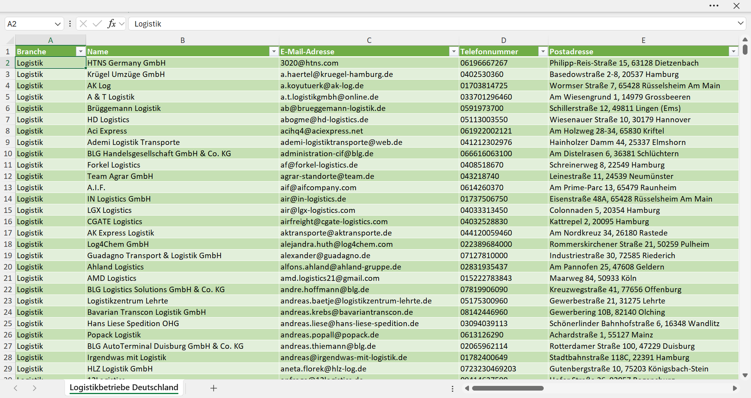Click the vertical scrollbar up arrow

click(745, 39)
